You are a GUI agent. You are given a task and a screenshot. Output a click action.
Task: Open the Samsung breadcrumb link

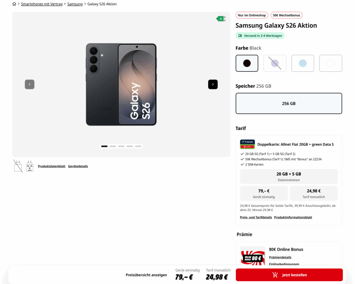coord(75,4)
